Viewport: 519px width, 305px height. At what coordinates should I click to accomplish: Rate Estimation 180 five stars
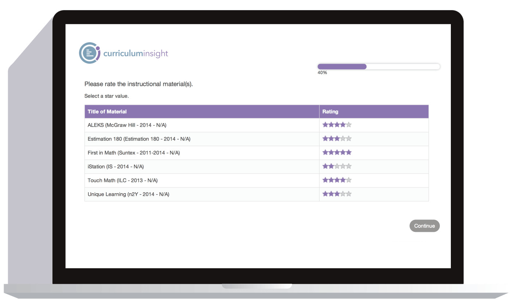[x=349, y=139]
